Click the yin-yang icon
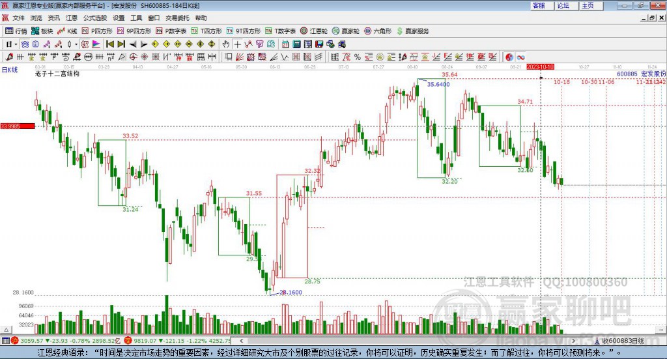The image size is (667, 359). (x=509, y=57)
